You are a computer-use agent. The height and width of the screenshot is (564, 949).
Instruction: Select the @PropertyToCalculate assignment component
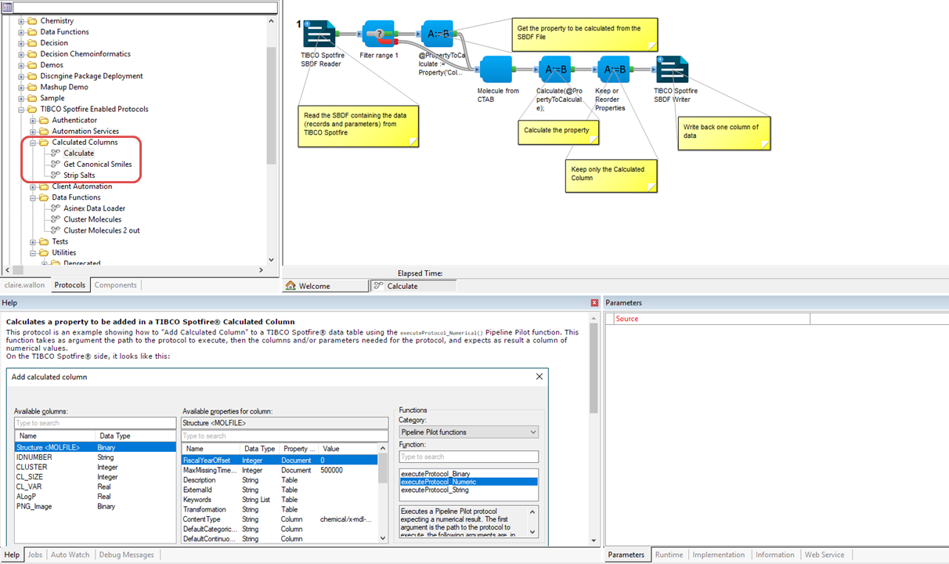click(436, 34)
